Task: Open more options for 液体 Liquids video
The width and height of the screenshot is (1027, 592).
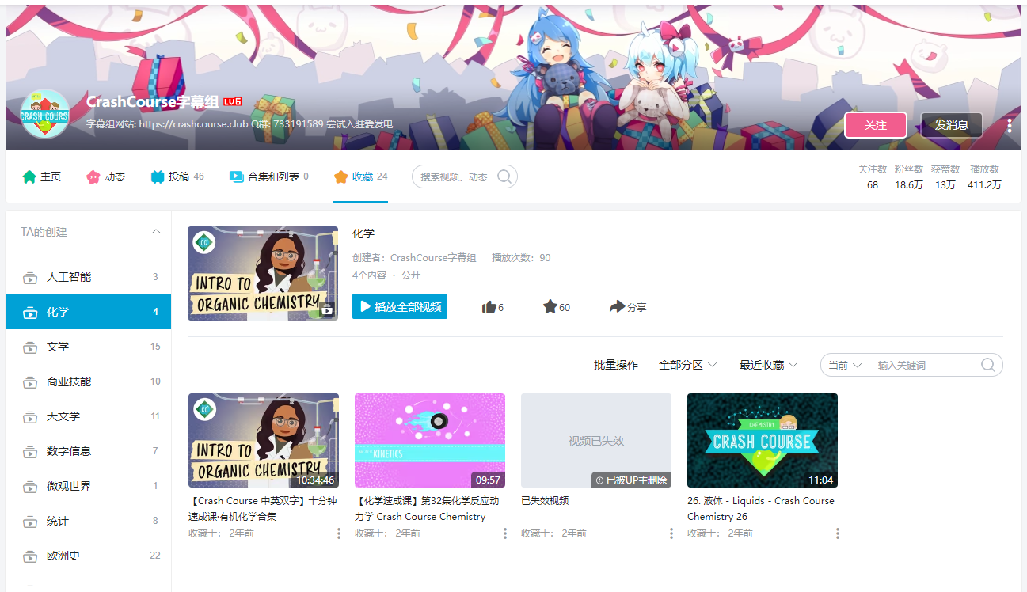Action: pos(838,533)
